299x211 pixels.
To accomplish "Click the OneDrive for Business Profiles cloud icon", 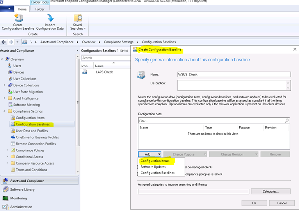I will coord(13,137).
